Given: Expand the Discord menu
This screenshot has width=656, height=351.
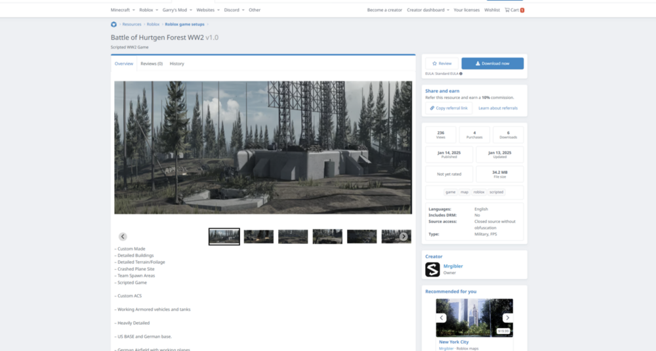Looking at the screenshot, I should coord(234,10).
